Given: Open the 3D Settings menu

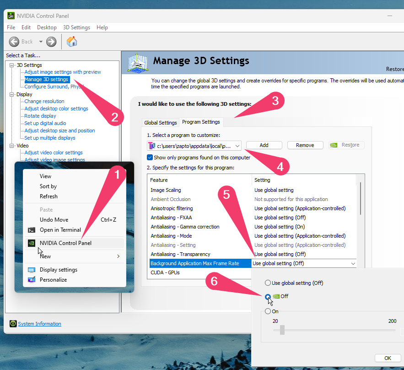Looking at the screenshot, I should pos(76,27).
